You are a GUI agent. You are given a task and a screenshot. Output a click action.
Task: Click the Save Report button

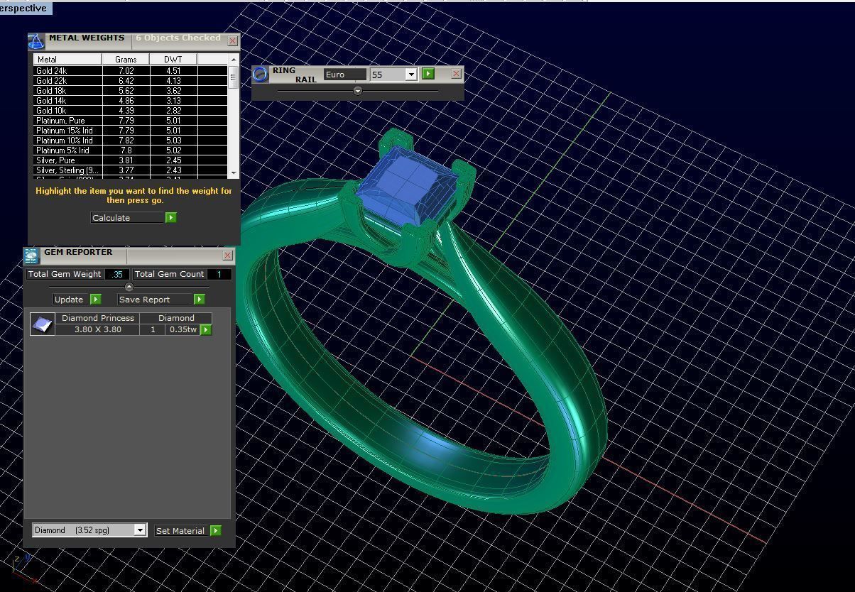pyautogui.click(x=155, y=300)
